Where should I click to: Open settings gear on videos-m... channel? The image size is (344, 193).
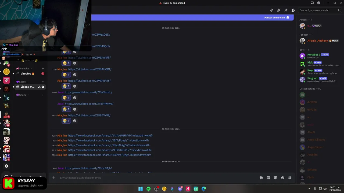[43, 87]
